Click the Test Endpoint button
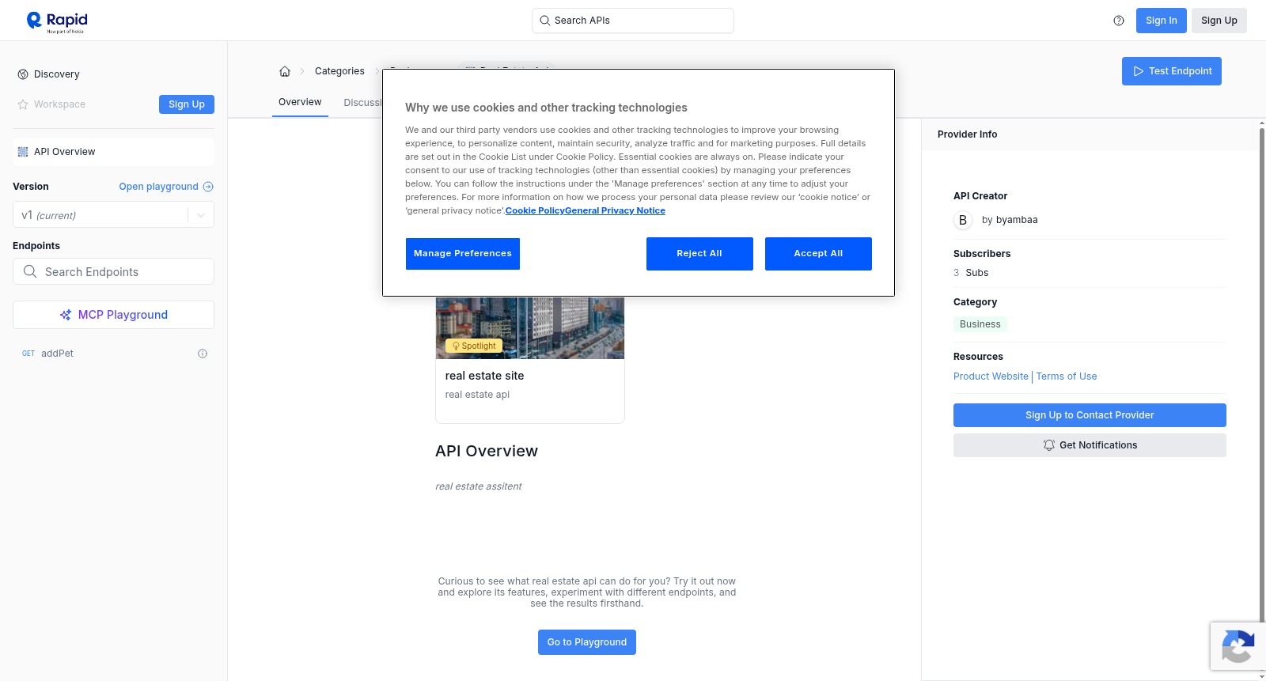This screenshot has width=1266, height=681. [1171, 71]
